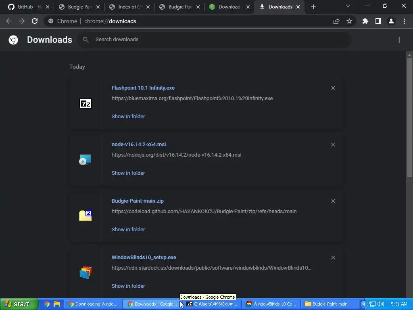Click the address bar URL
This screenshot has width=413, height=310.
click(110, 21)
